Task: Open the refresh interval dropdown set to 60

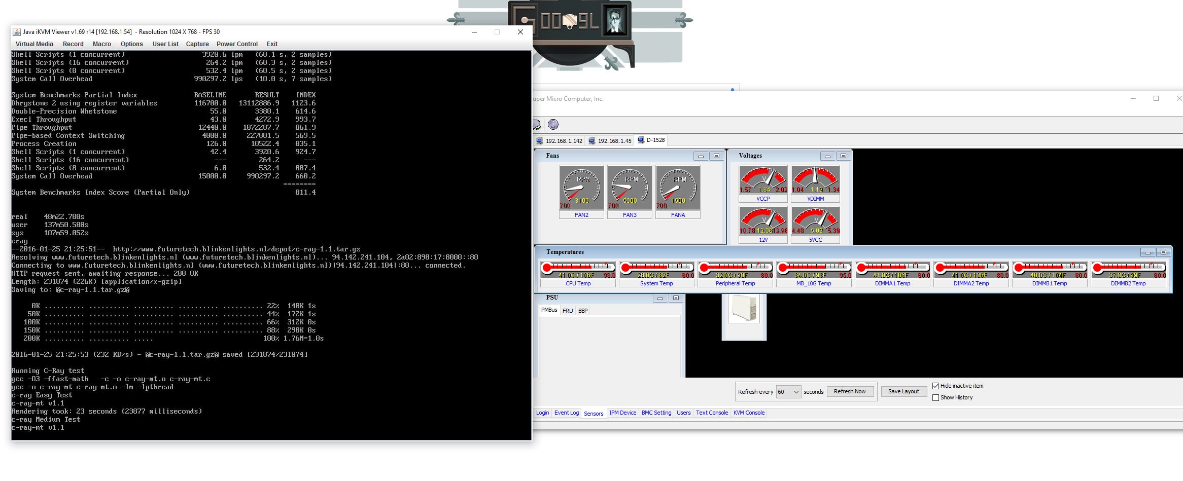Action: point(788,392)
